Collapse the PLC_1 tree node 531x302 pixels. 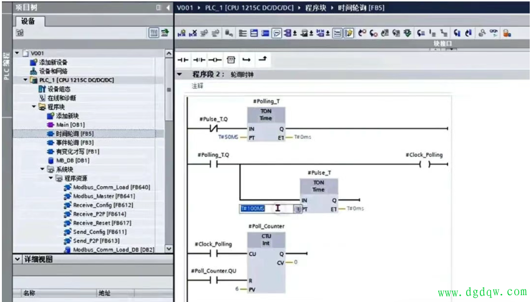click(26, 80)
